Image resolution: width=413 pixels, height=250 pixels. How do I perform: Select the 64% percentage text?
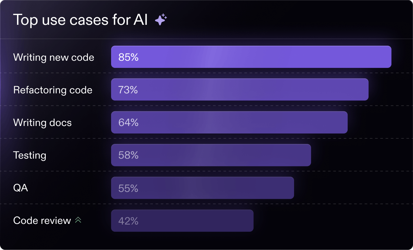pos(128,123)
